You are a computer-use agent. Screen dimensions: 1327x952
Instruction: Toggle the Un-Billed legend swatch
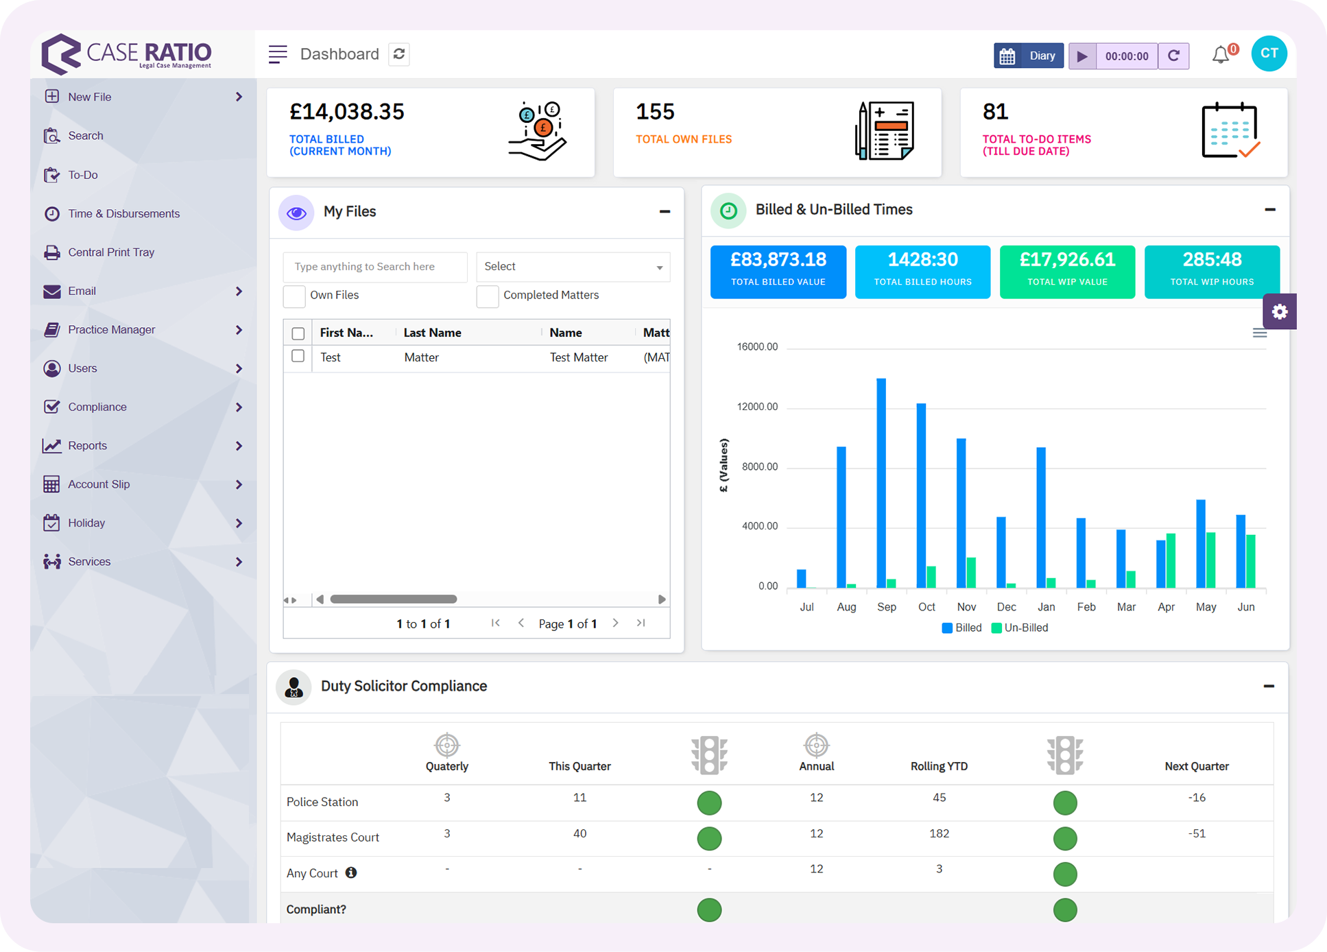click(996, 628)
